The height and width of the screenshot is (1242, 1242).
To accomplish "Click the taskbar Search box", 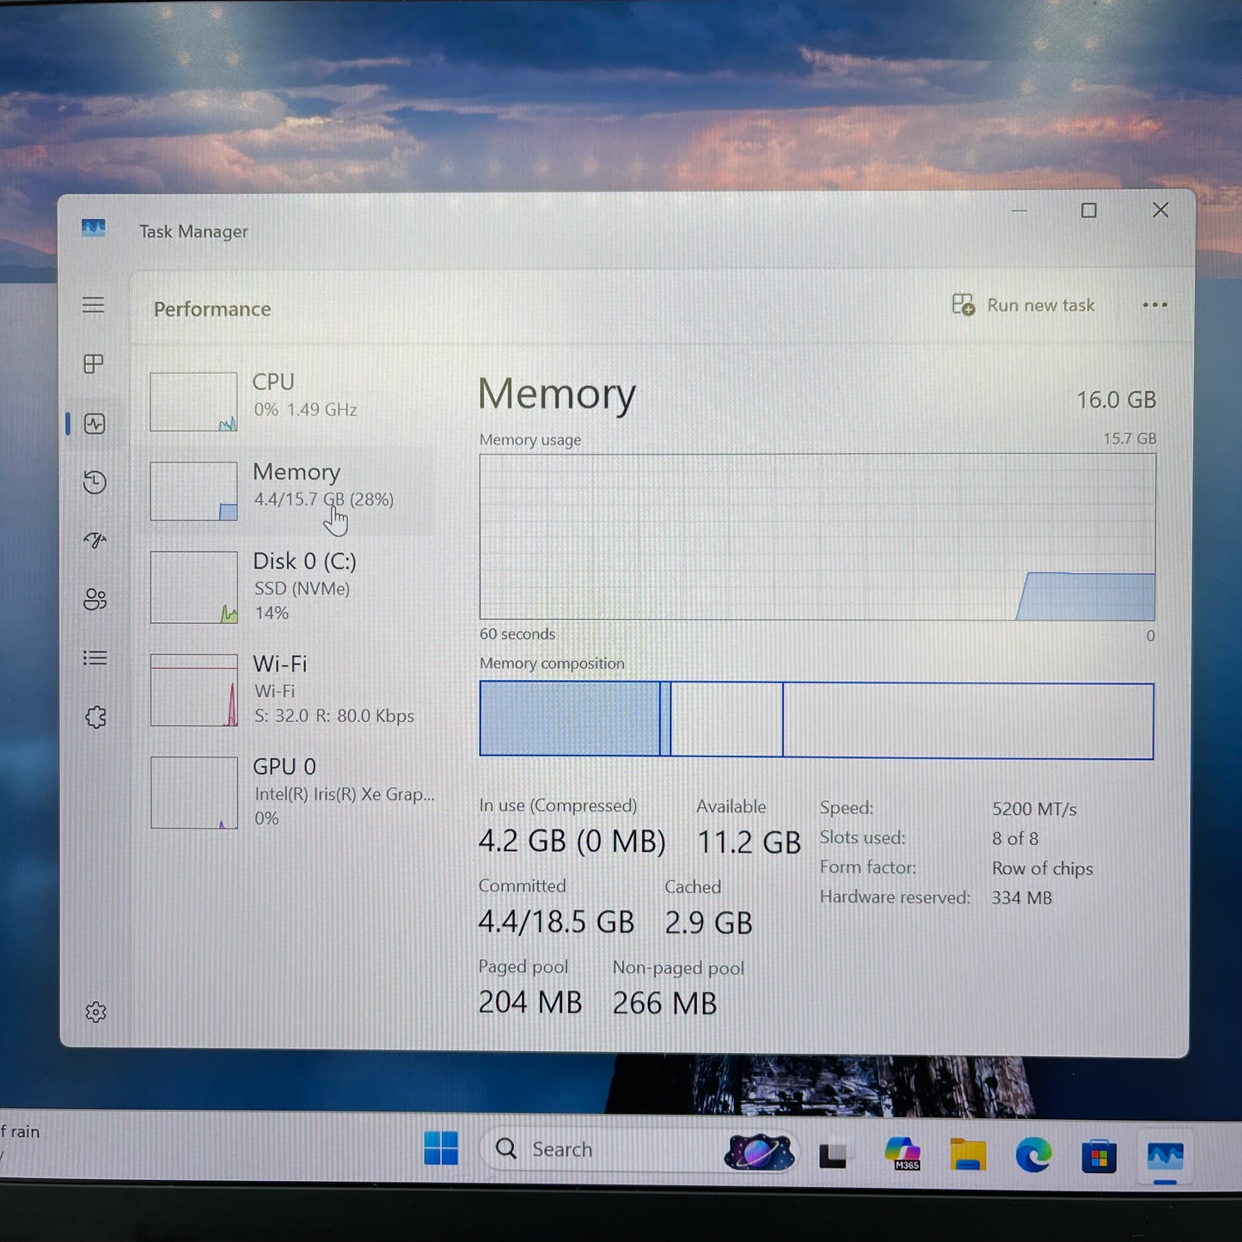I will [x=602, y=1149].
